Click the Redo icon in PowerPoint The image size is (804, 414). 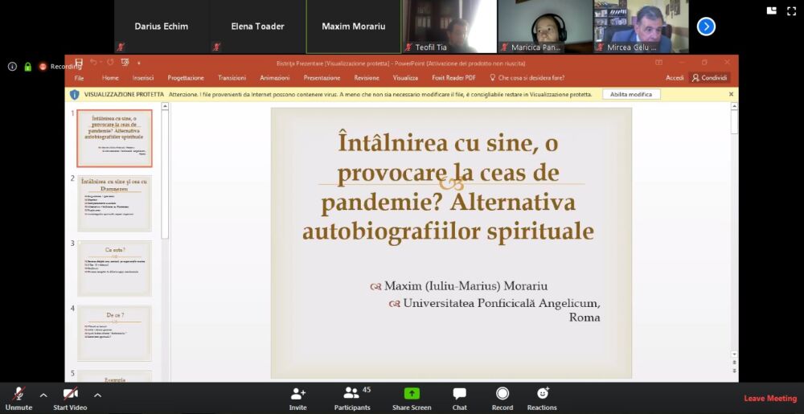[110, 63]
